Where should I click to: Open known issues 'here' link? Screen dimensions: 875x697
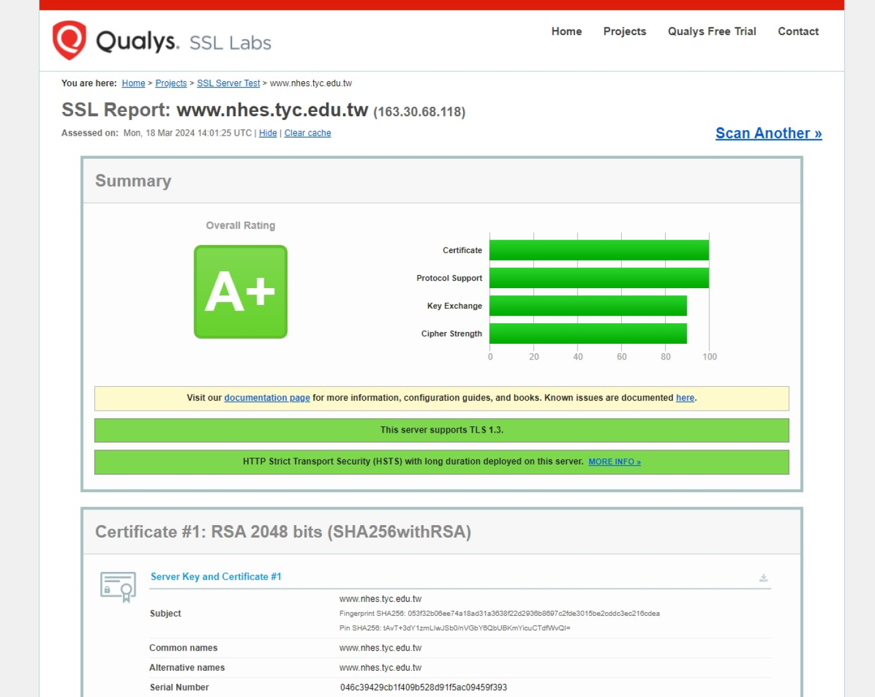click(x=685, y=398)
